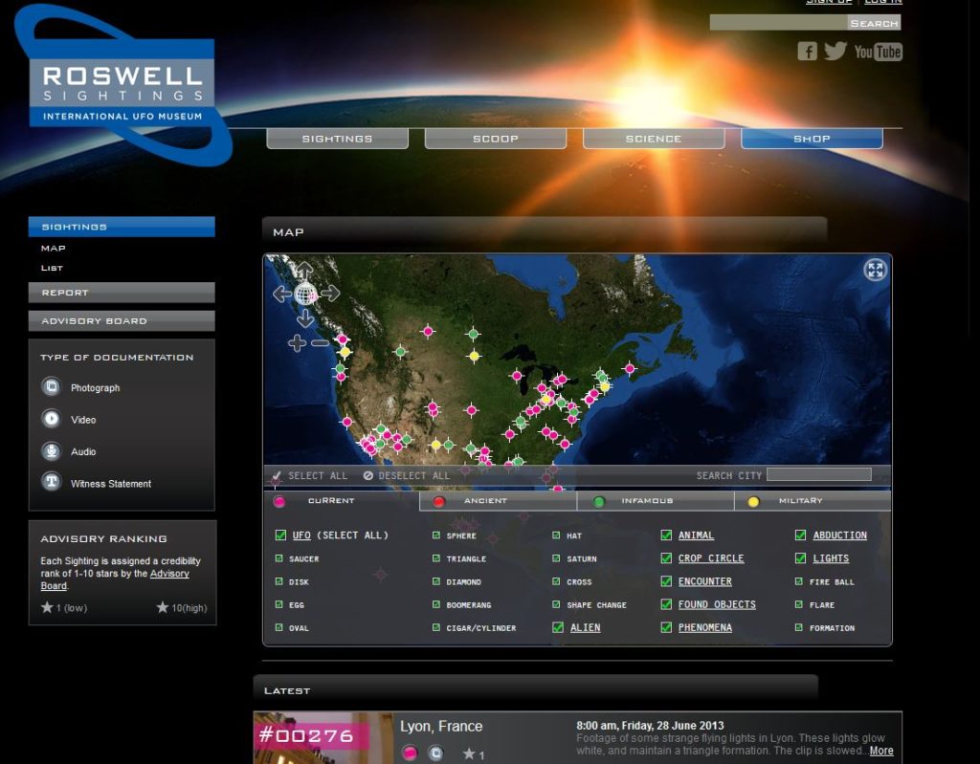This screenshot has height=764, width=980.
Task: Open the YouTube icon in header
Action: point(878,52)
